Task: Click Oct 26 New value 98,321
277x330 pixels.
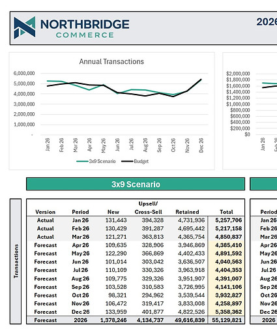Action: coord(117,295)
